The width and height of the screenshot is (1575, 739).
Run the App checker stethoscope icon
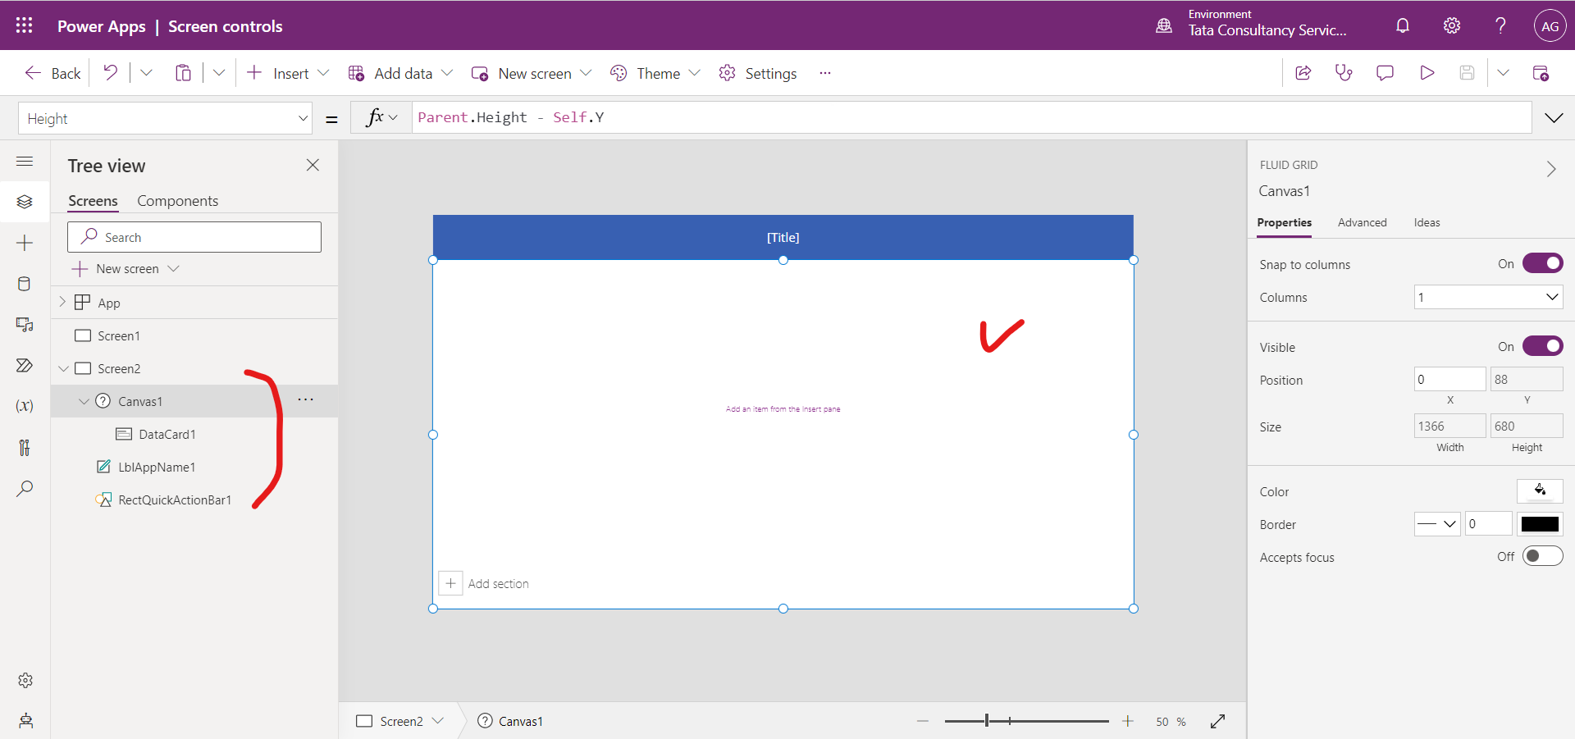pos(1344,72)
